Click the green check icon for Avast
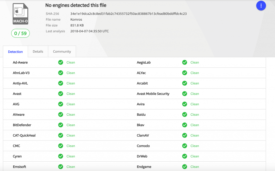This screenshot has width=275, height=171. (61, 94)
